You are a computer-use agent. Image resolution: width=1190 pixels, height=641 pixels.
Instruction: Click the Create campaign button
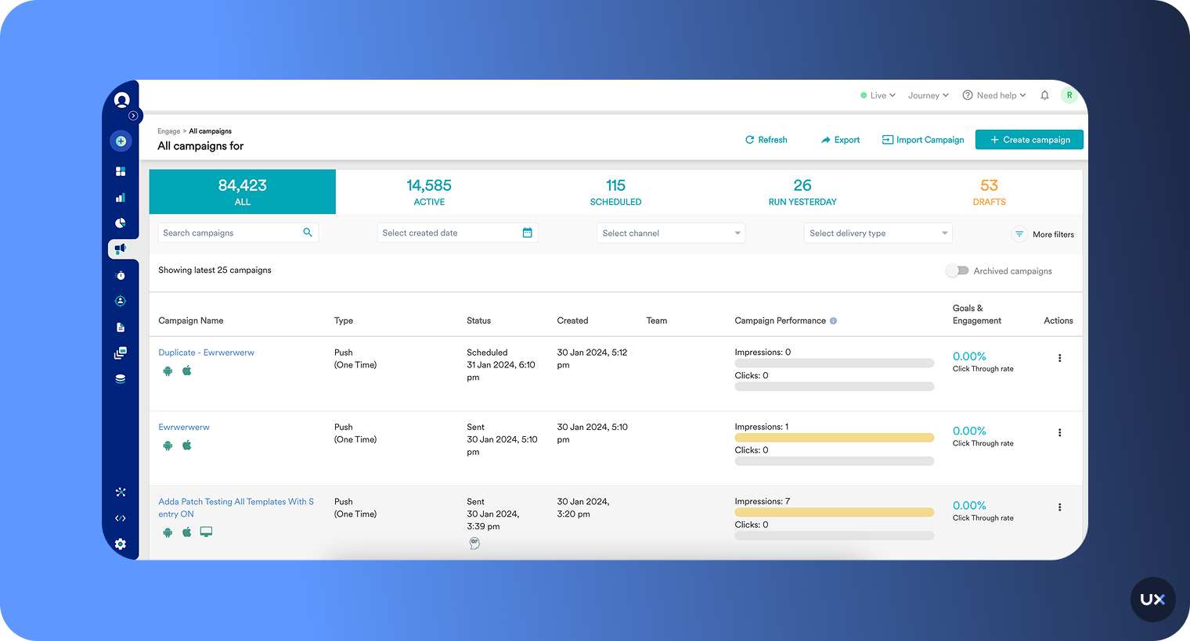1029,139
